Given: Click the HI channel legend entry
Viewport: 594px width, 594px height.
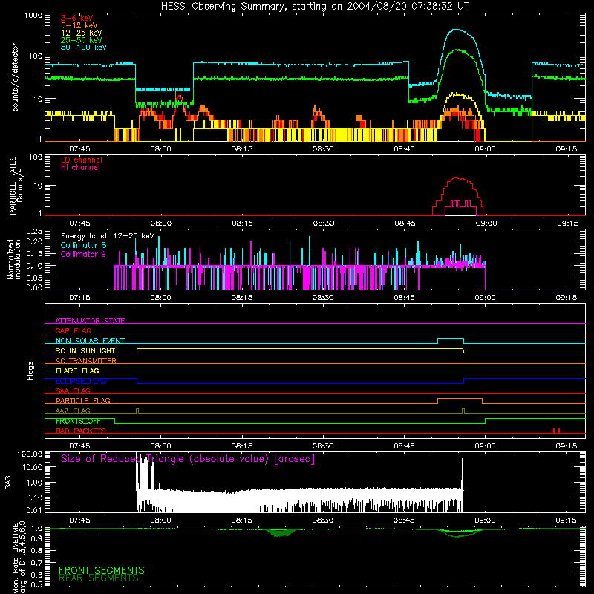Looking at the screenshot, I should tap(80, 168).
